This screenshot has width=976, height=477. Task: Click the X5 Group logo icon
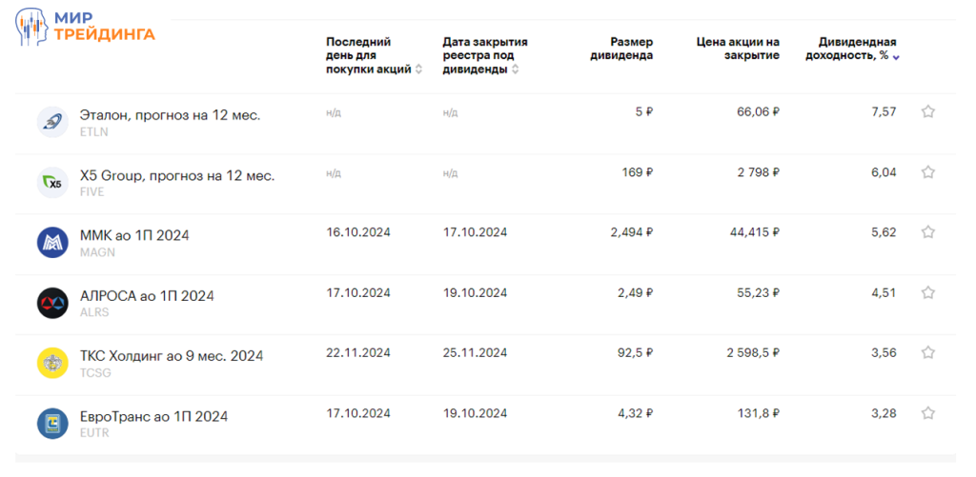[x=51, y=183]
